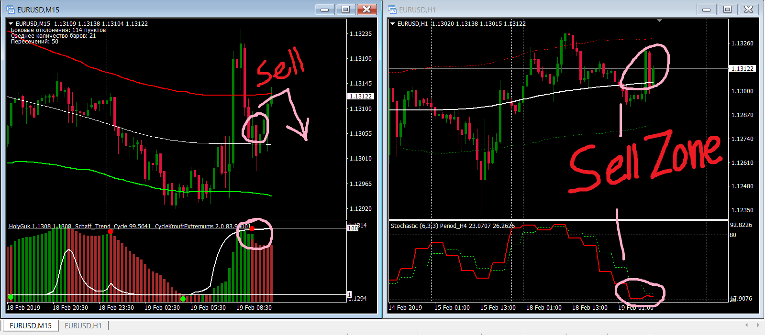Open the EURUSD,H1 chart dropdown triangle
This screenshot has height=335, width=765.
point(392,23)
